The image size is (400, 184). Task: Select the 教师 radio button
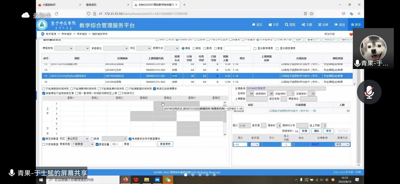pyautogui.click(x=206, y=49)
